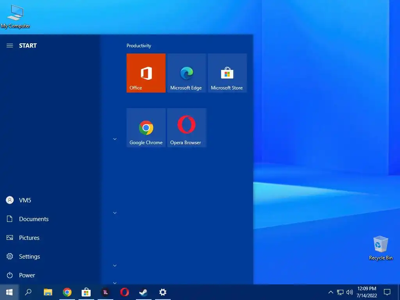The image size is (400, 300).
Task: Open Settings in Start menu sidebar
Action: [50, 256]
